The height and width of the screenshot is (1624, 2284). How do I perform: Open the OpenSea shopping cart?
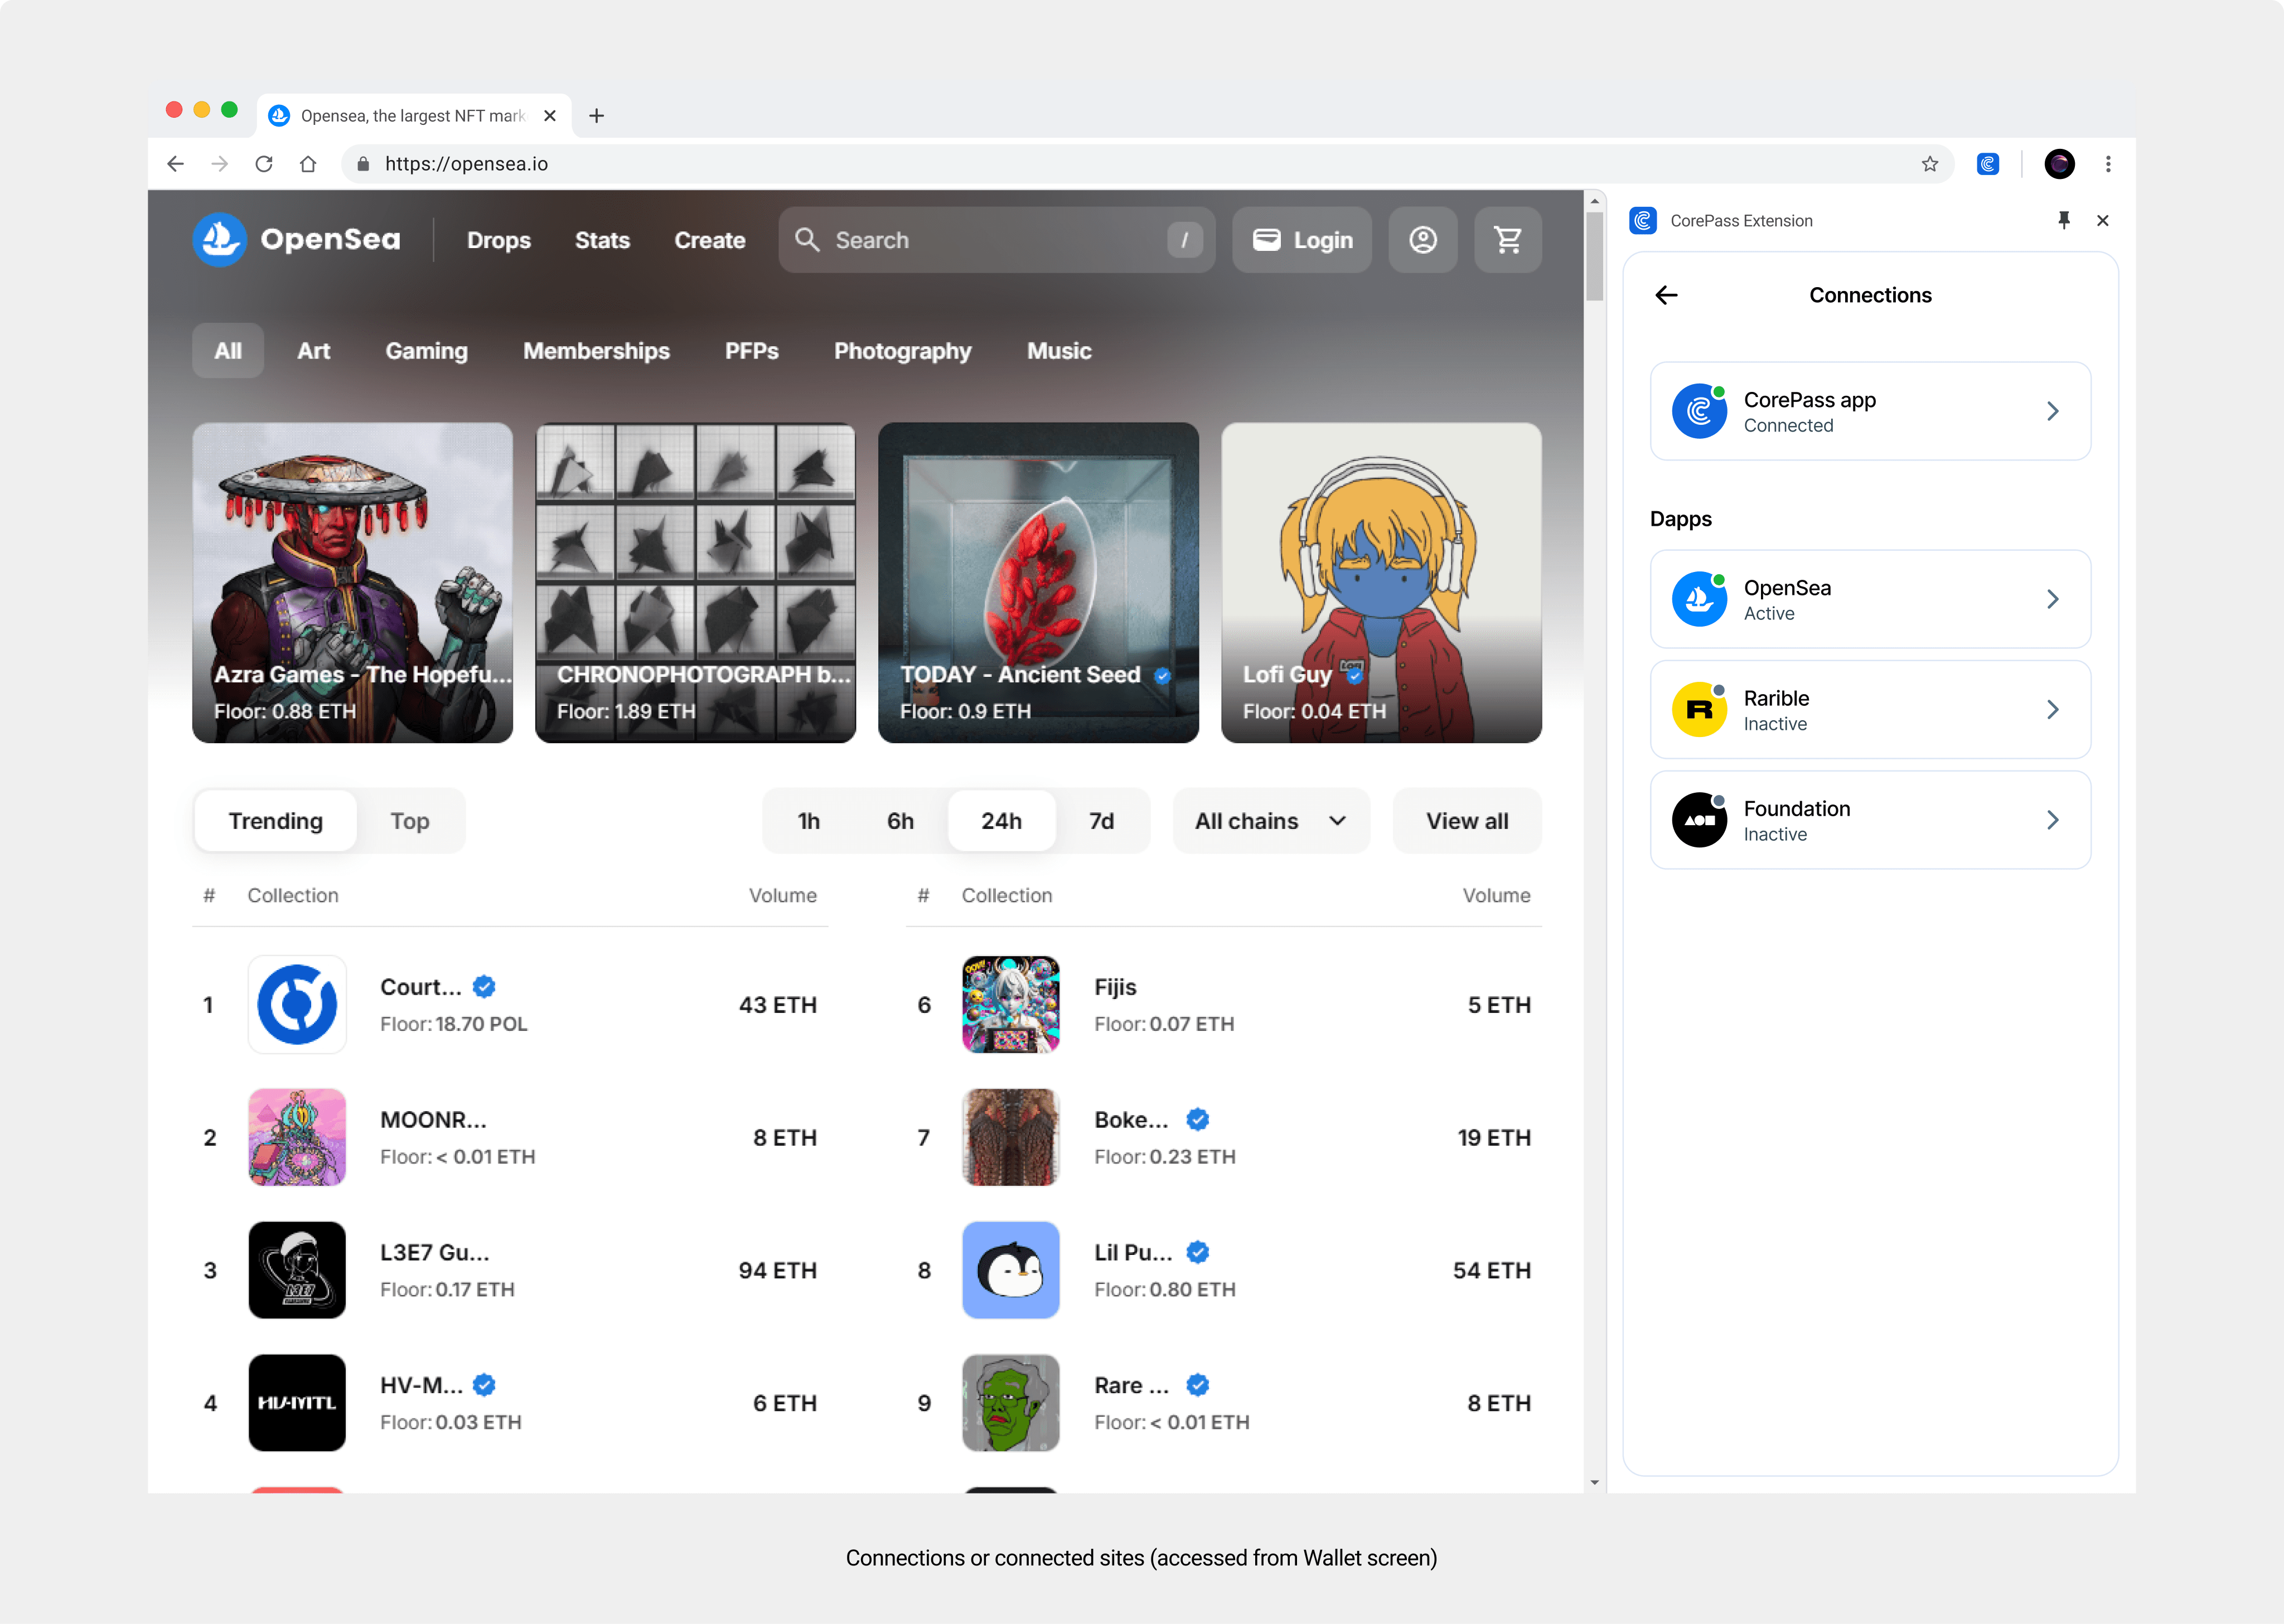1507,240
